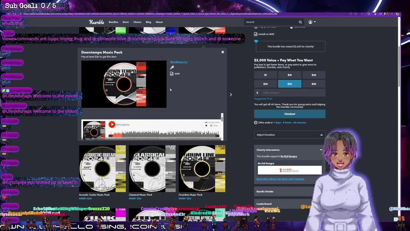Like the SoundCloud track with heart icon
This screenshot has width=410, height=231.
pos(206,125)
